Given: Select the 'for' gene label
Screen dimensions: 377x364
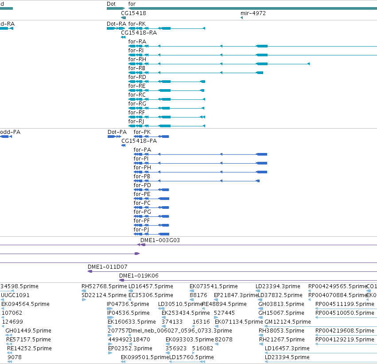Looking at the screenshot, I should 132,4.
